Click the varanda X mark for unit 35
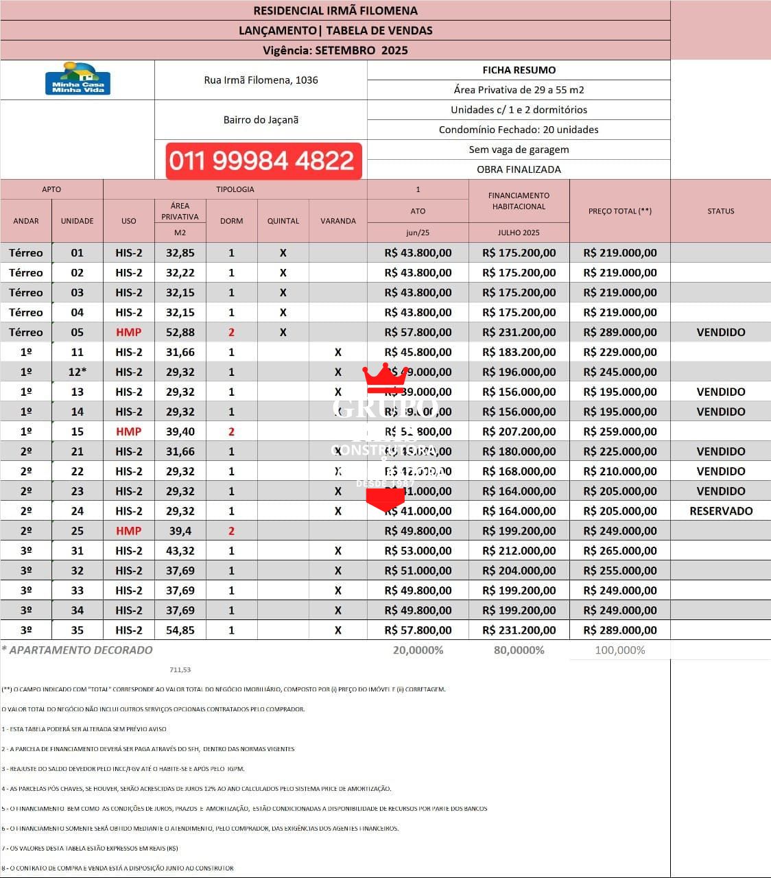The width and height of the screenshot is (771, 878). [338, 630]
